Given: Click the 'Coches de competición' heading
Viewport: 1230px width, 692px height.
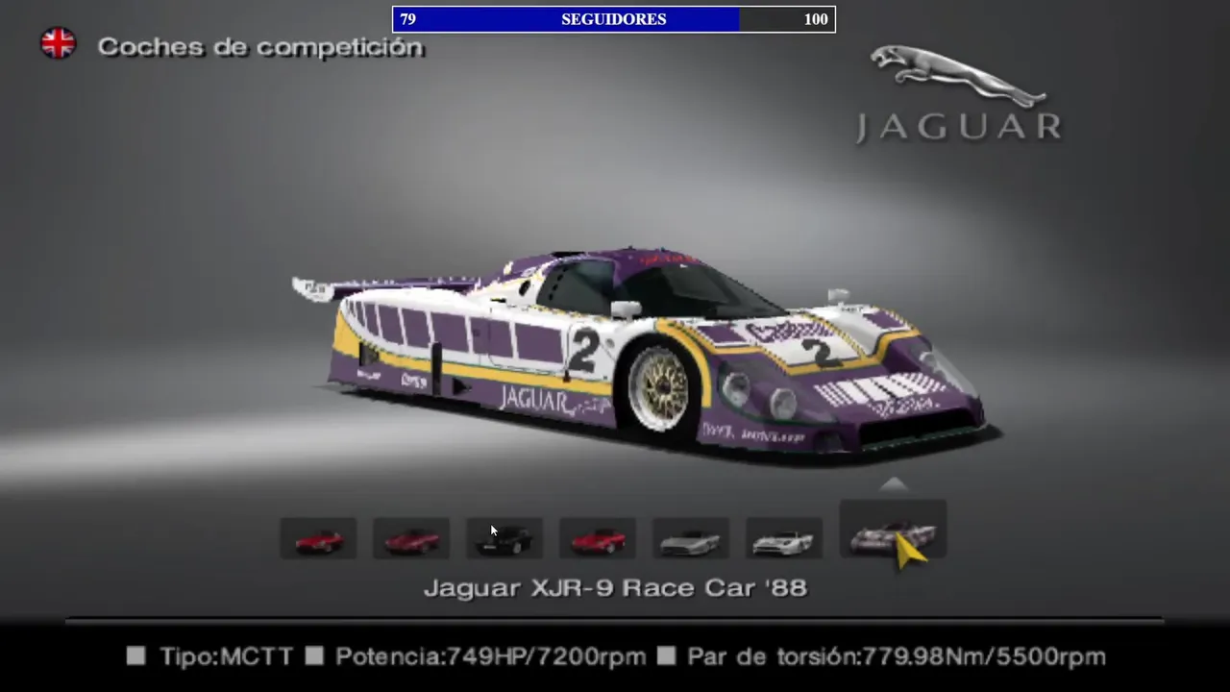Looking at the screenshot, I should [260, 47].
